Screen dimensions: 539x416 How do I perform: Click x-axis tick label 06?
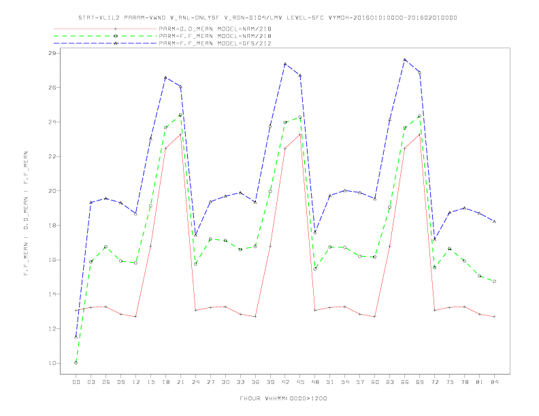(106, 382)
